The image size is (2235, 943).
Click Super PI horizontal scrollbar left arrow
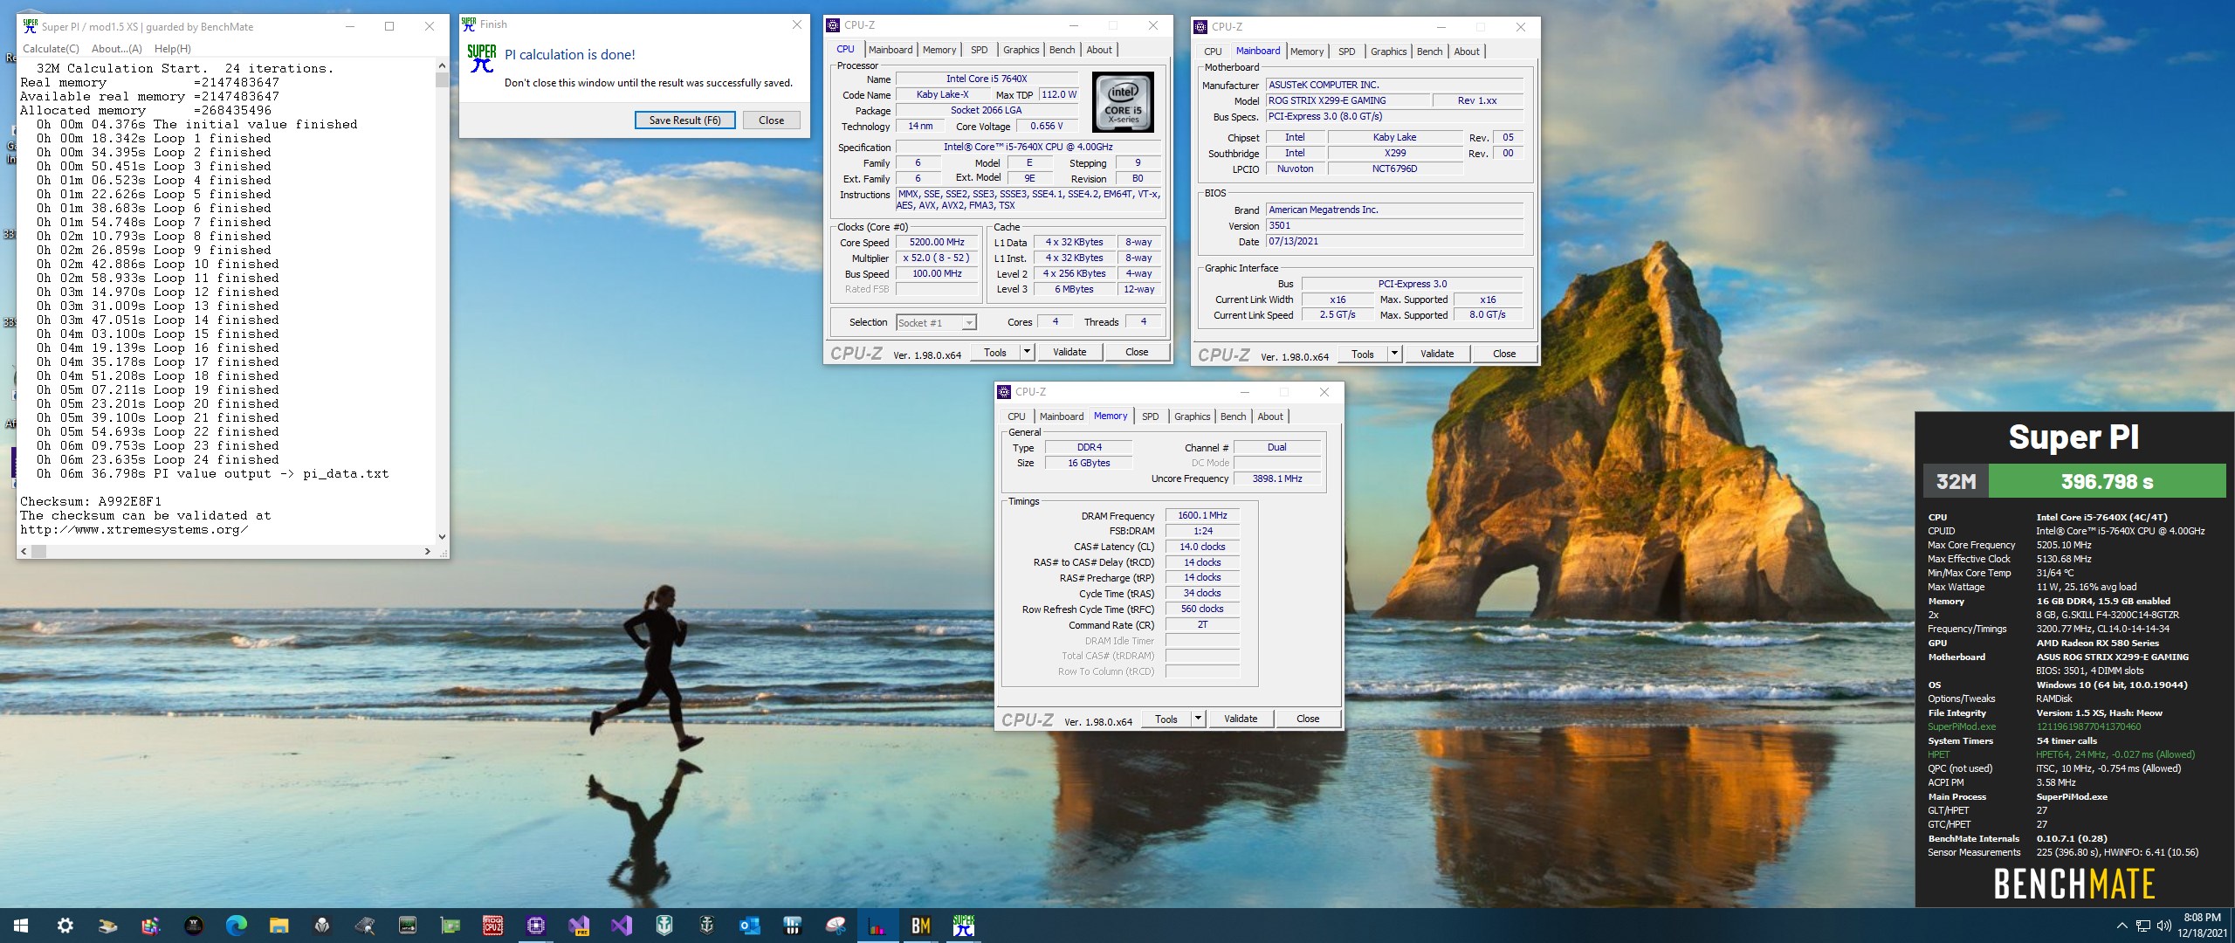point(24,551)
